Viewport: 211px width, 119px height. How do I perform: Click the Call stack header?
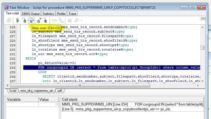(x=132, y=99)
